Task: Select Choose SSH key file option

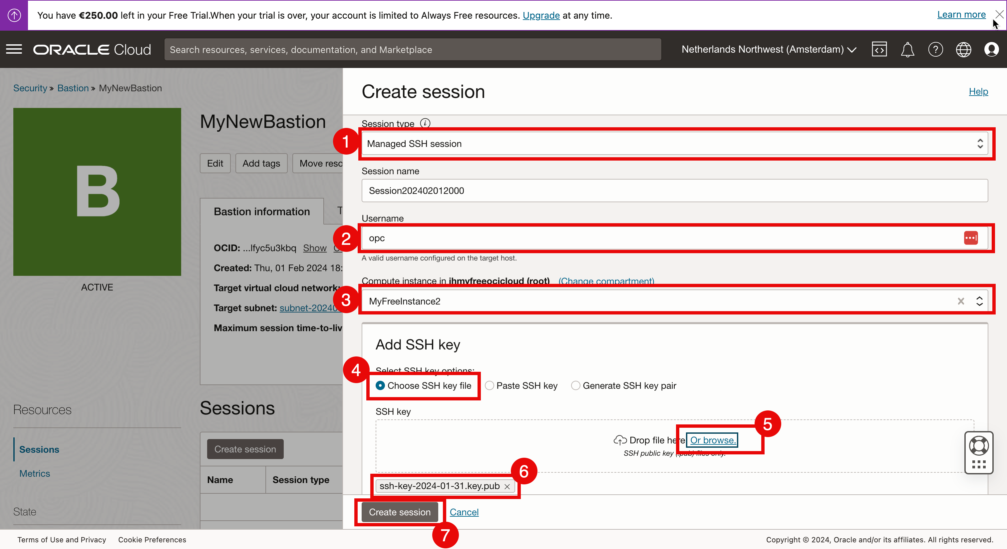Action: [380, 385]
